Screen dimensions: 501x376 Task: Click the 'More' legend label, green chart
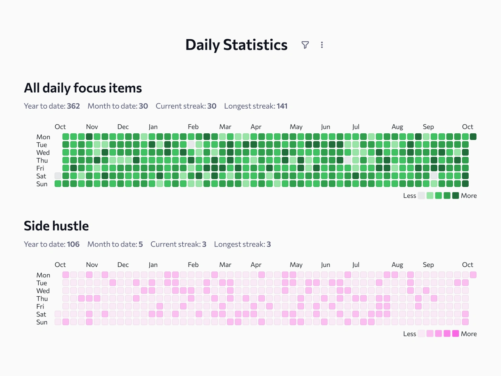pyautogui.click(x=469, y=196)
